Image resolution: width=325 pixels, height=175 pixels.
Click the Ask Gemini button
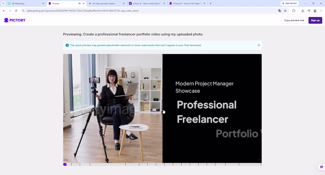pos(290,3)
